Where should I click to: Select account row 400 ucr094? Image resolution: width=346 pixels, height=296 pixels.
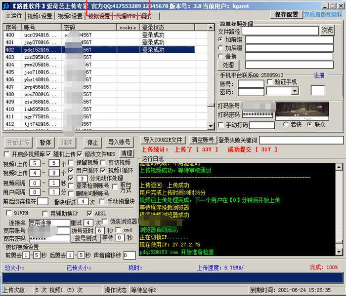100,35
